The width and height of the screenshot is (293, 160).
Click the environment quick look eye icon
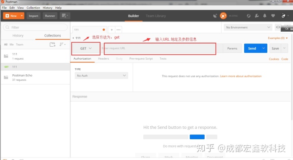pyautogui.click(x=278, y=27)
